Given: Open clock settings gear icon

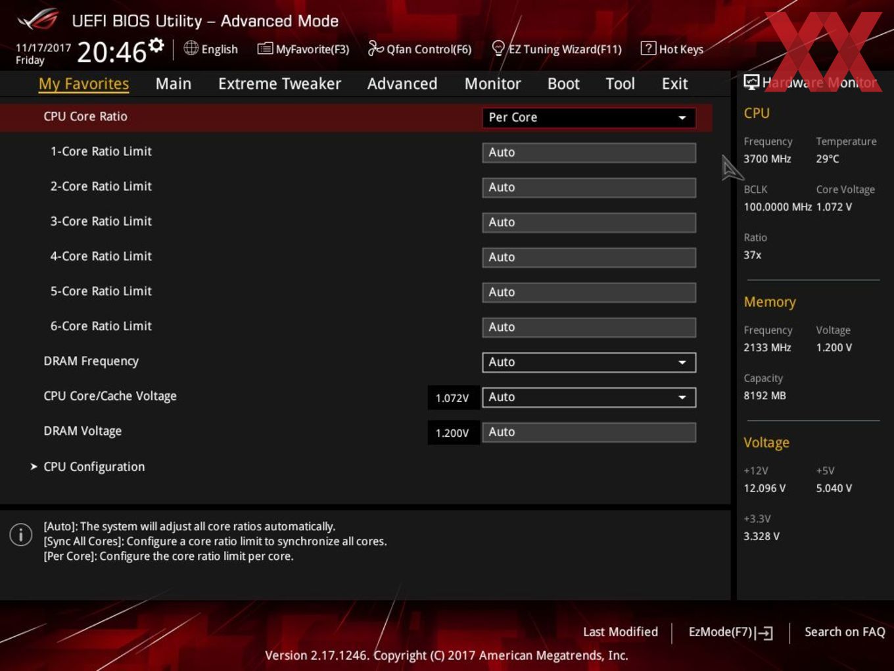Looking at the screenshot, I should (x=156, y=45).
